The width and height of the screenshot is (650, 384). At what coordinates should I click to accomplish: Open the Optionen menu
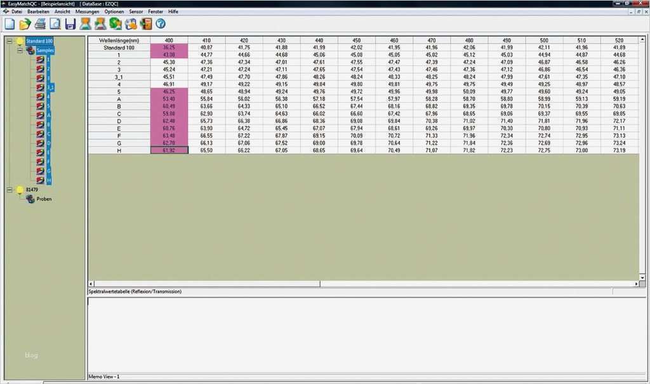[x=114, y=11]
